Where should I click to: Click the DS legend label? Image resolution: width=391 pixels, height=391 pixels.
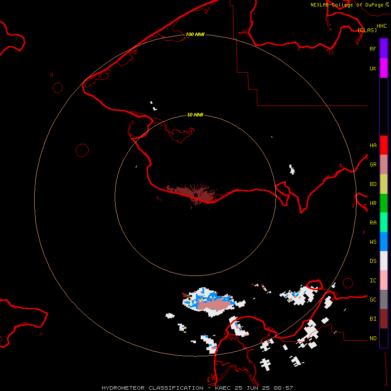tap(373, 261)
